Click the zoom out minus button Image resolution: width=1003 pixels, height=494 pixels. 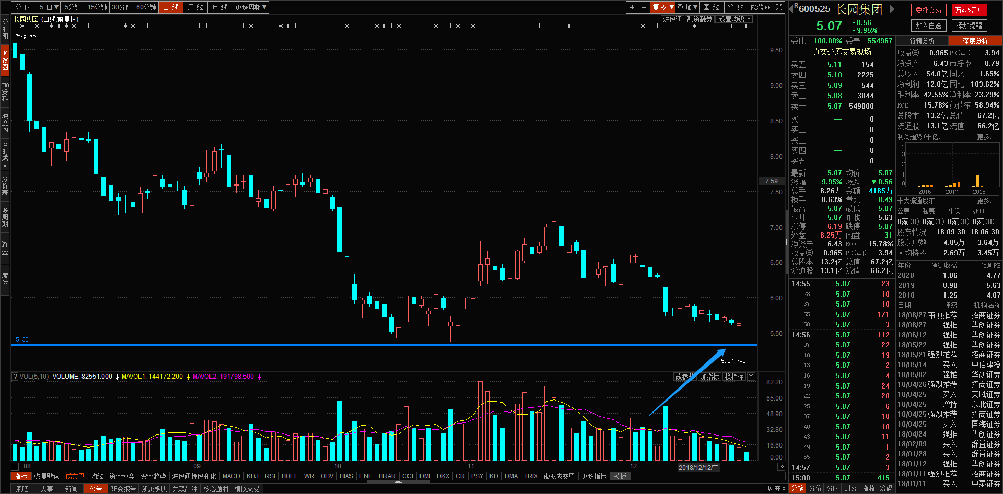644,7
